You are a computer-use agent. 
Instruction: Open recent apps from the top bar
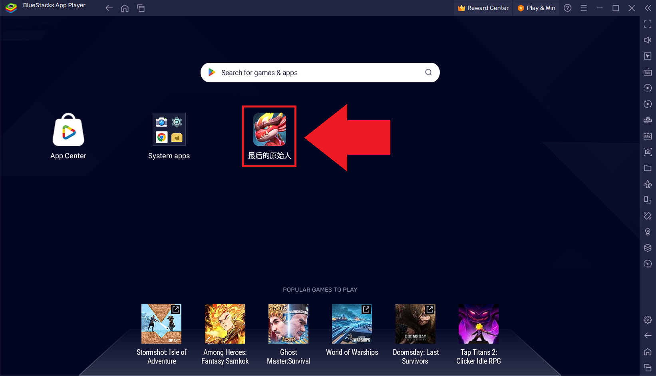click(141, 8)
